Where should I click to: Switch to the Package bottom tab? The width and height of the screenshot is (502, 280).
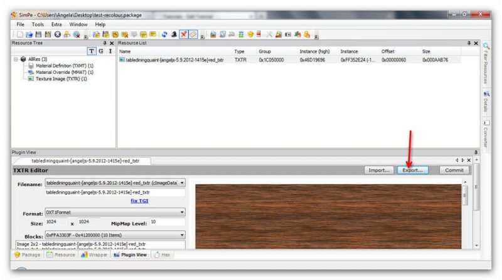[28, 255]
